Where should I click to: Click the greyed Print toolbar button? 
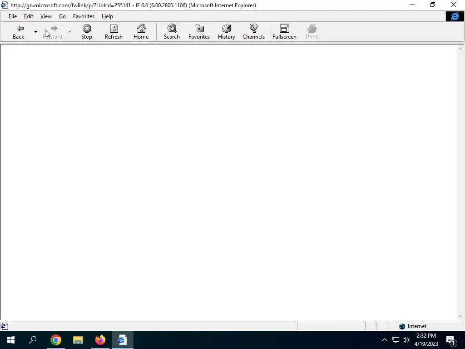[312, 32]
